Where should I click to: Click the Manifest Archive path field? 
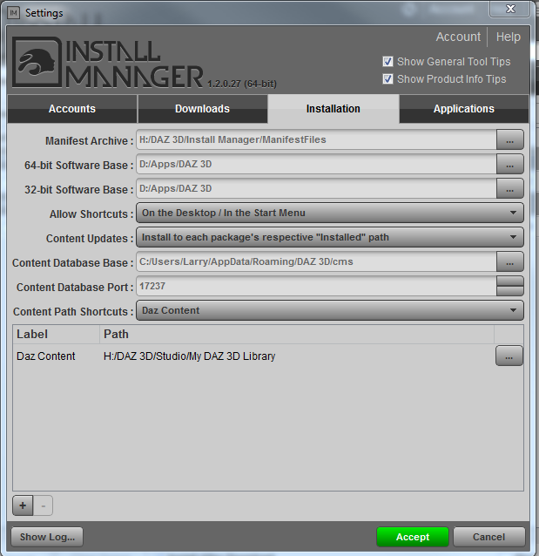pos(316,139)
